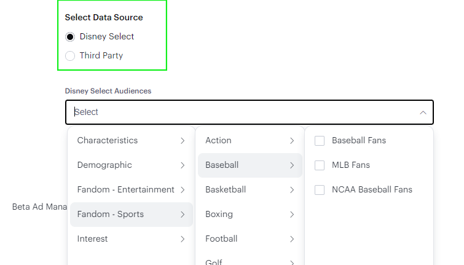
Task: Expand the Action subcategory
Action: coord(250,141)
